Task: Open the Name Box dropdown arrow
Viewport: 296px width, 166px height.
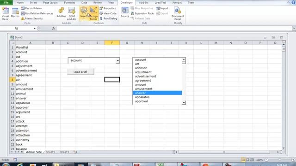Action: click(x=34, y=29)
